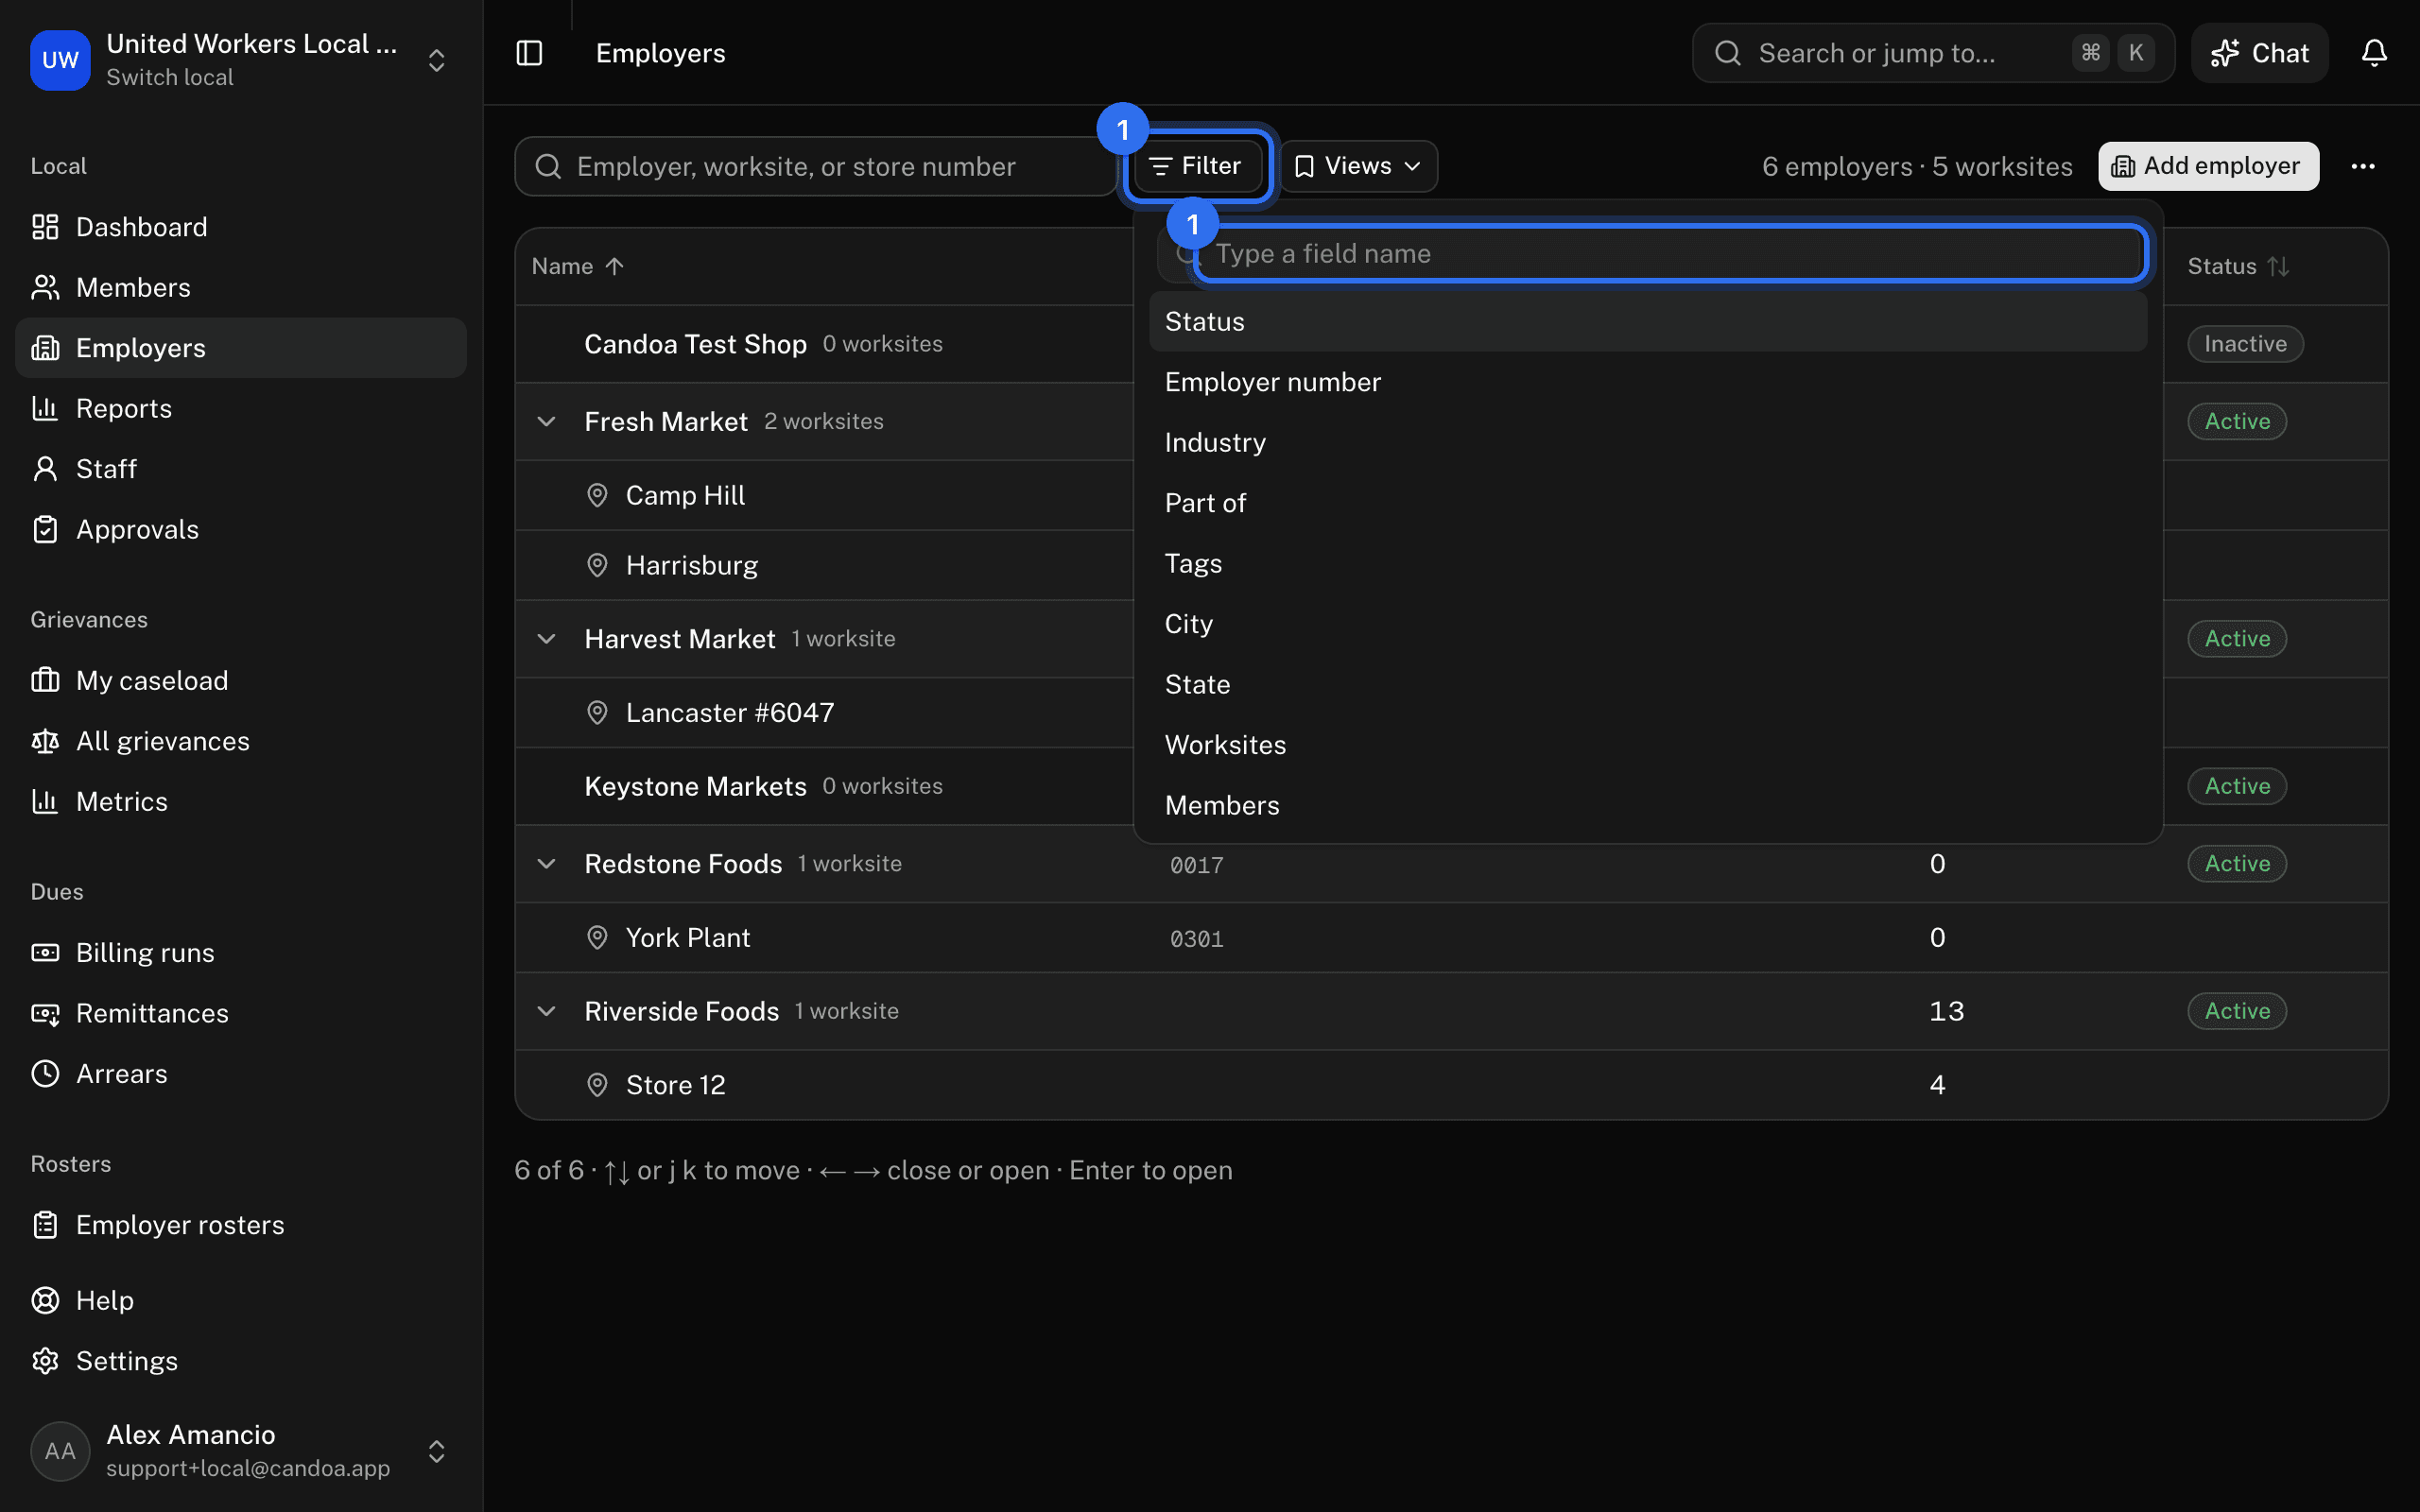Focus the employer search field
Screen dimensions: 2420x1512
(815, 166)
